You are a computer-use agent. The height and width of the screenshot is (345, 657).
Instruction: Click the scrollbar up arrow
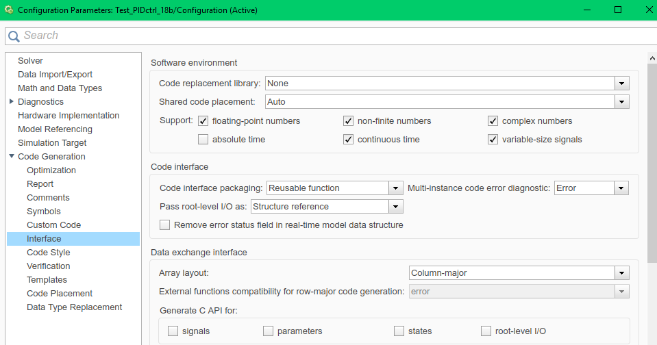pyautogui.click(x=652, y=58)
